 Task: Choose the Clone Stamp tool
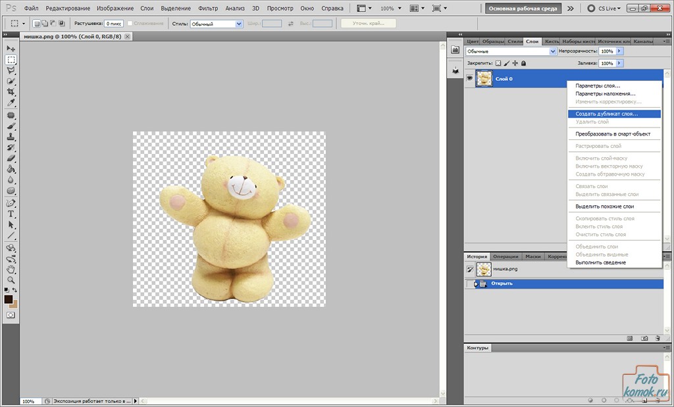coord(11,137)
